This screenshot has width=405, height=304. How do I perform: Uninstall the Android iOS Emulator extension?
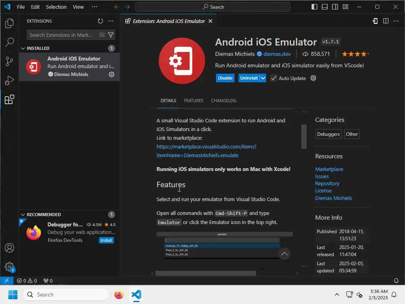tap(249, 78)
